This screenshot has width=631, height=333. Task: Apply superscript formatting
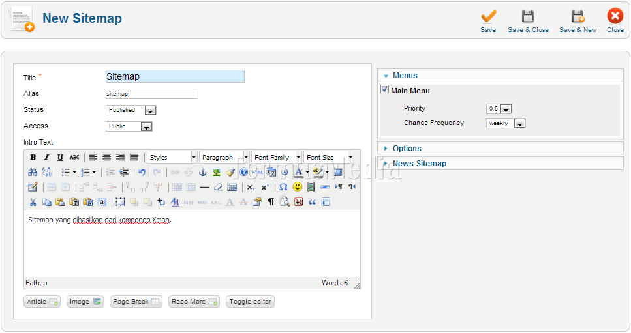point(264,187)
